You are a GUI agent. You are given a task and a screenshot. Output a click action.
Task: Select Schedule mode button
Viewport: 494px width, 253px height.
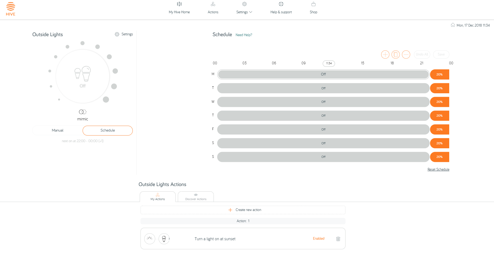[x=108, y=130]
